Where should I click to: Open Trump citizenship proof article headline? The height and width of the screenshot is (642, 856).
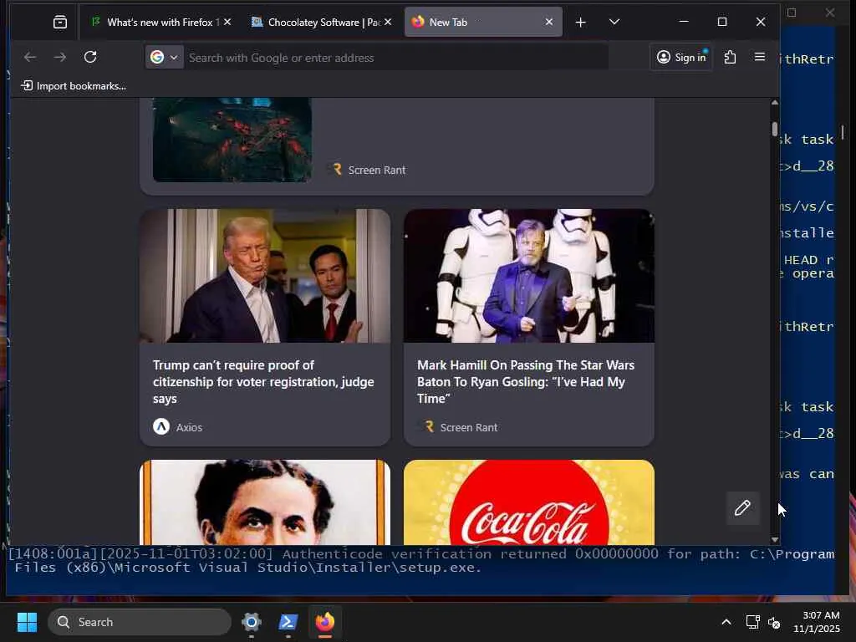[263, 381]
